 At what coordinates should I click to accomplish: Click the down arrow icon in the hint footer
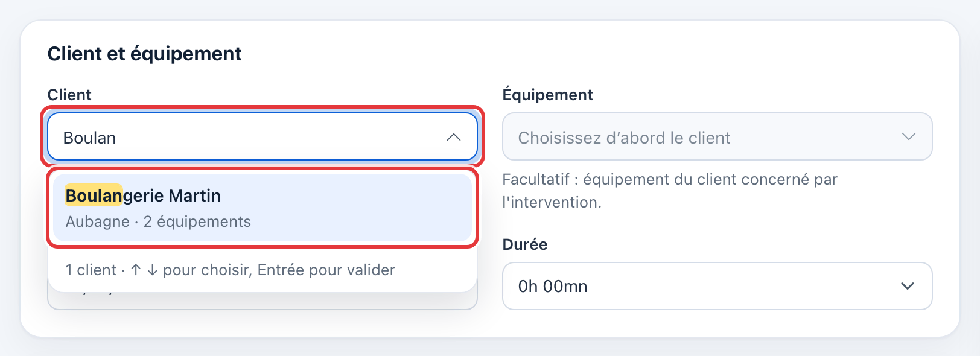152,270
